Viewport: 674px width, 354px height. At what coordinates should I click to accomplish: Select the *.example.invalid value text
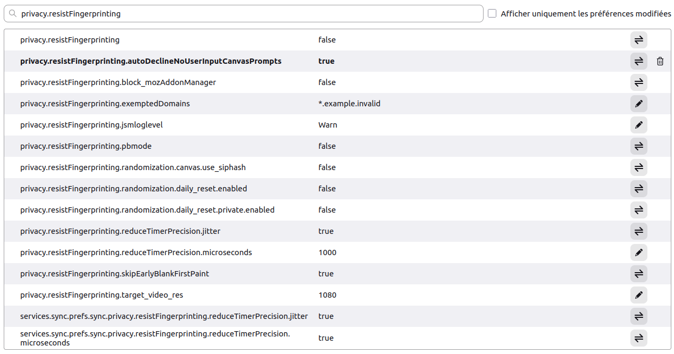pyautogui.click(x=349, y=104)
